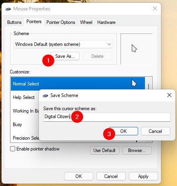This screenshot has width=177, height=186.
Task: Close the Save Scheme dialog
Action: coord(169,95)
